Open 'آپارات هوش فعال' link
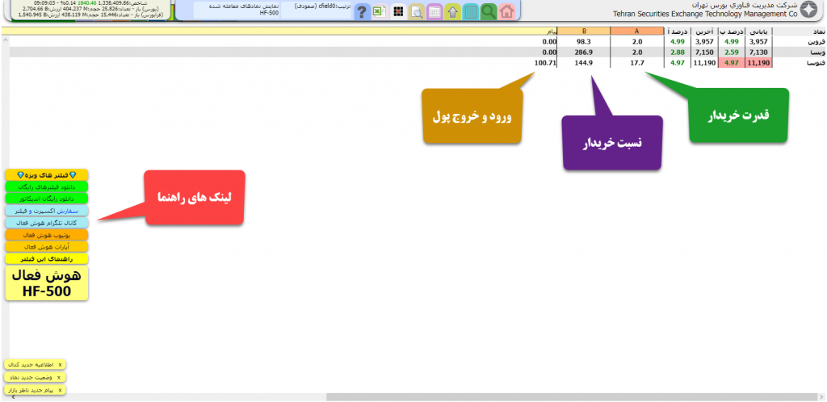This screenshot has height=402, width=827. pyautogui.click(x=47, y=247)
